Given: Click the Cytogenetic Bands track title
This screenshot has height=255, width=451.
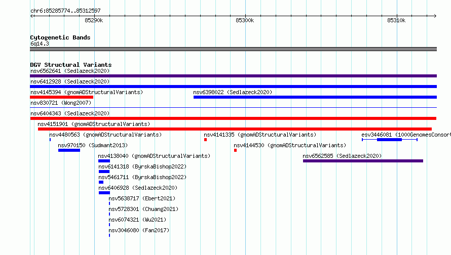Looking at the screenshot, I should [60, 37].
